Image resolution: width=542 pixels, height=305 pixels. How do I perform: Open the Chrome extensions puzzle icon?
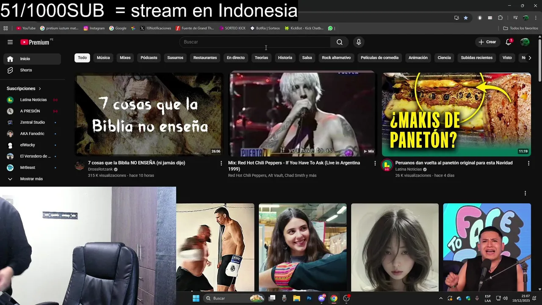click(x=501, y=18)
